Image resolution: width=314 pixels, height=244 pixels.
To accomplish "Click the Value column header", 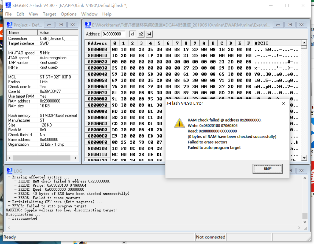I will click(58, 32).
